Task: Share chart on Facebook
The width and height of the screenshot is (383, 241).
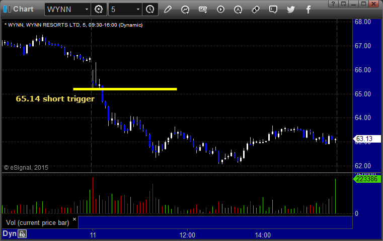Action: (308, 10)
